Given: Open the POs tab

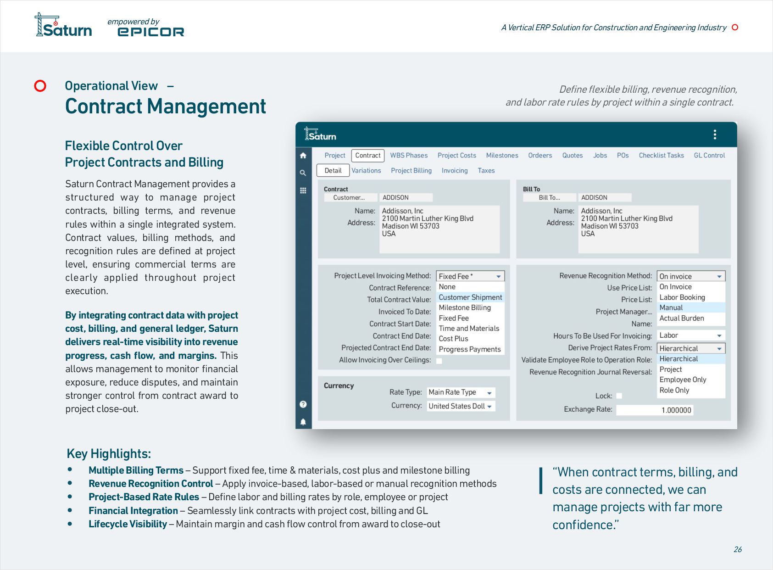Looking at the screenshot, I should tap(623, 156).
